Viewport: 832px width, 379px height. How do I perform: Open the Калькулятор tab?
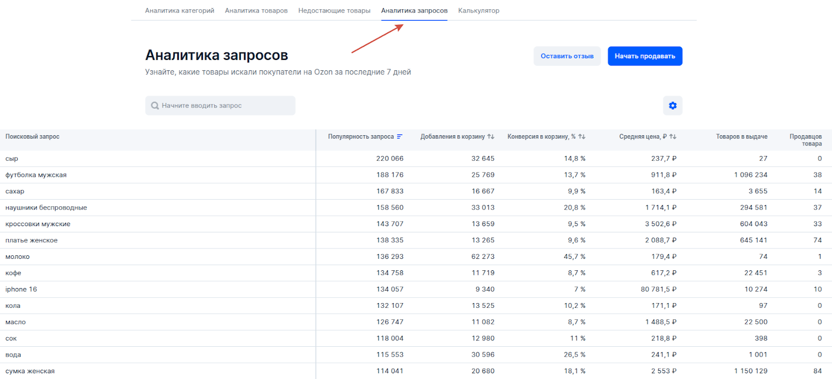click(478, 10)
